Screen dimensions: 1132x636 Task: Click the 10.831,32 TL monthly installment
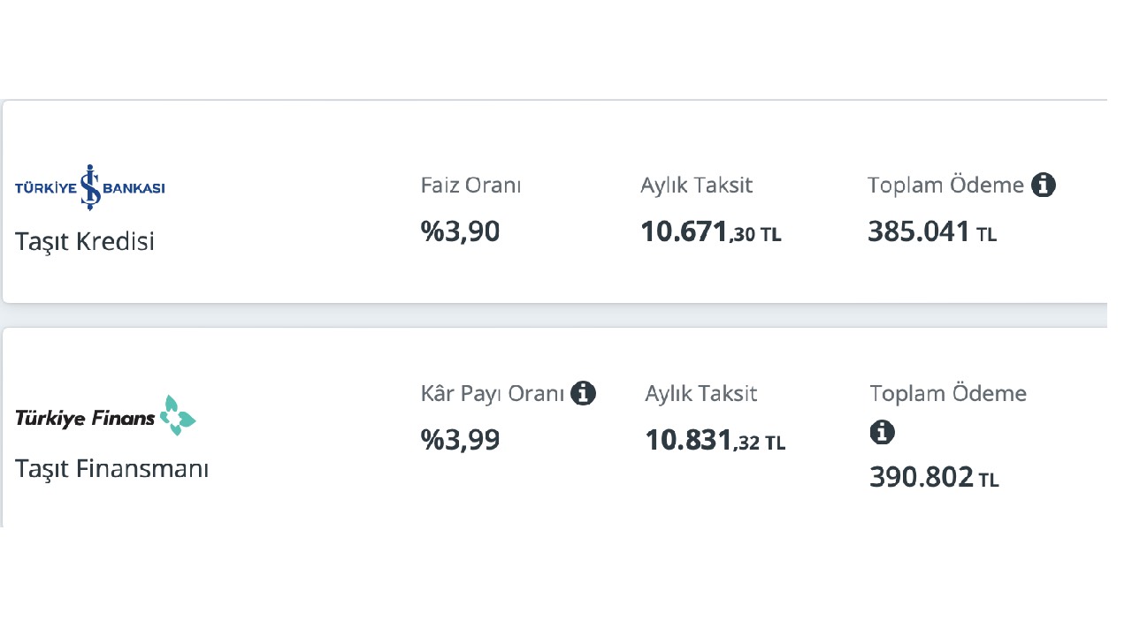(715, 440)
